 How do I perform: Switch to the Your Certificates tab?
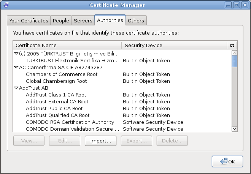[x=29, y=21]
